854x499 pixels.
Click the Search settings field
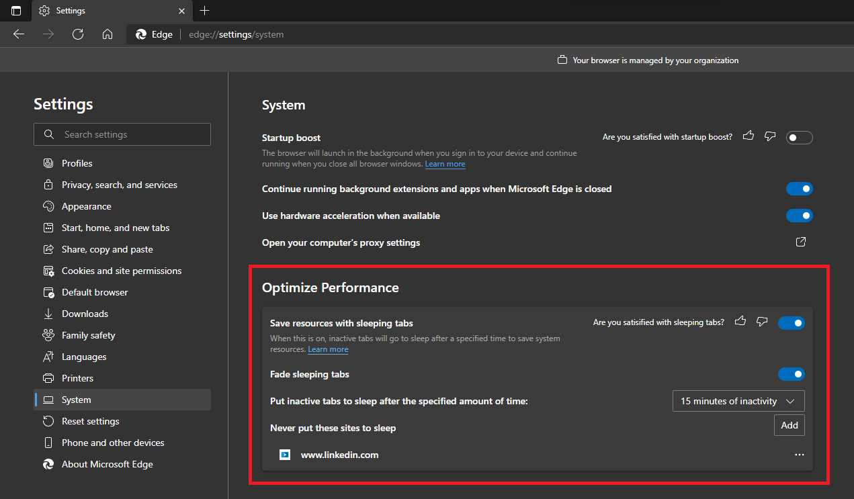[122, 134]
